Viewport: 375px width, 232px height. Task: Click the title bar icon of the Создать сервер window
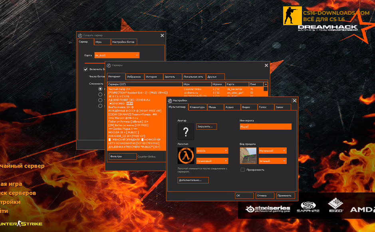point(80,35)
